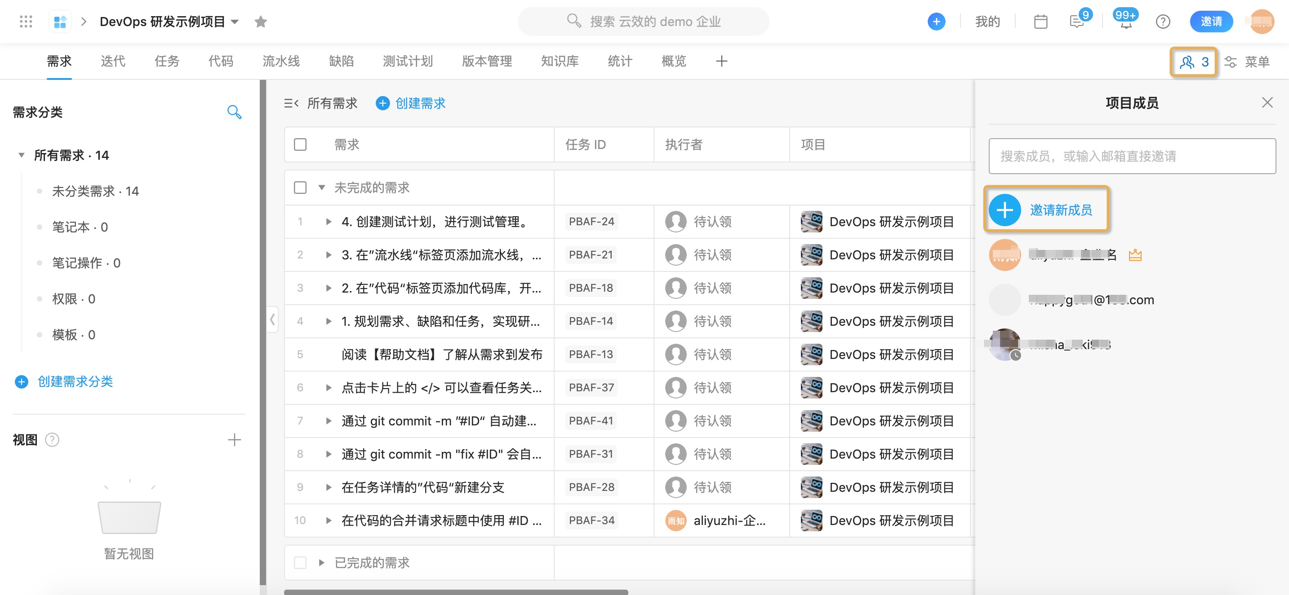The height and width of the screenshot is (595, 1289).
Task: Click the invite new members plus icon
Action: coord(1005,209)
